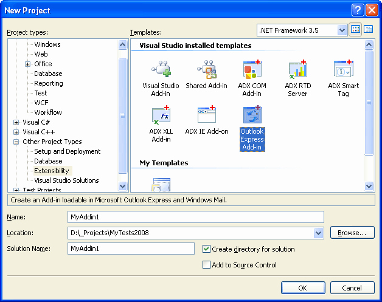Select Visual C# in the tree
Viewport: 382px width, 302px height.
click(x=36, y=122)
